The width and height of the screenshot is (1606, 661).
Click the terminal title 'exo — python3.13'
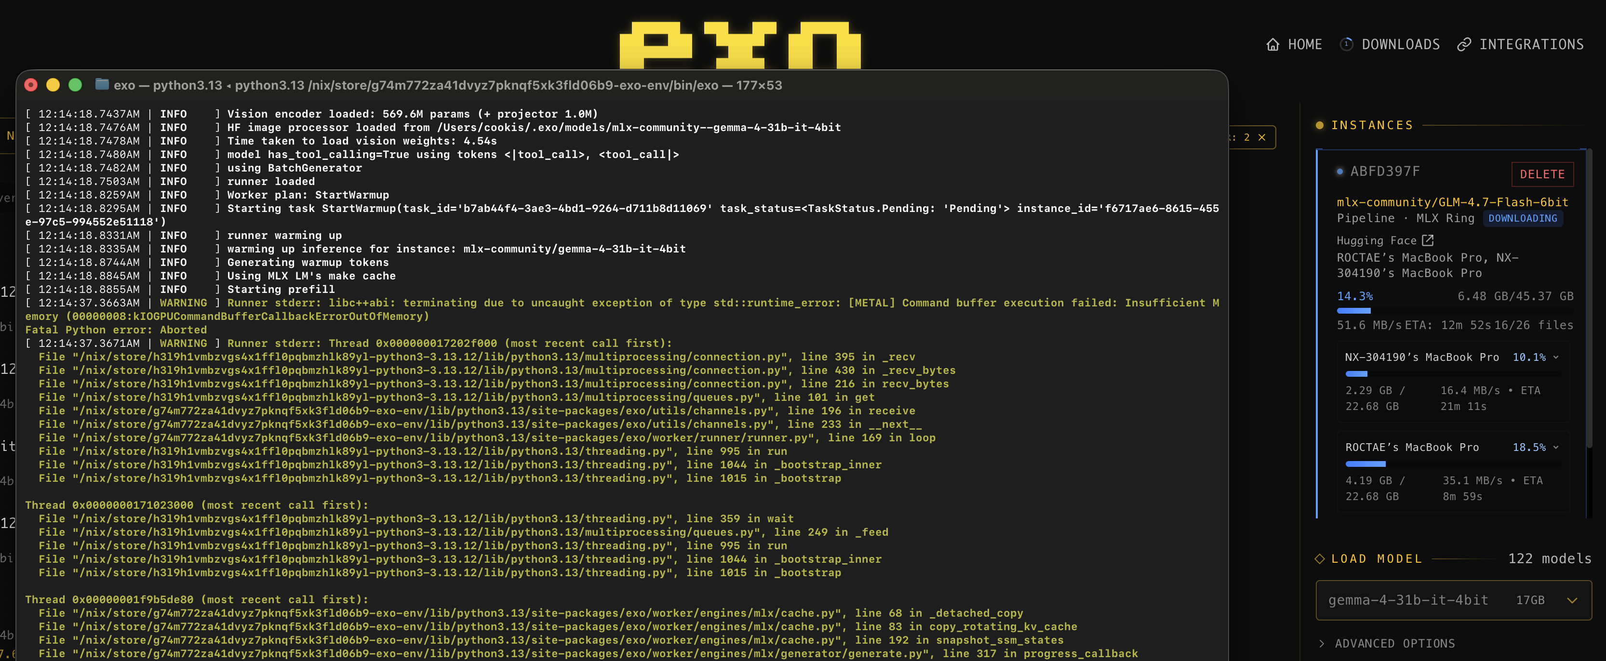coord(168,85)
